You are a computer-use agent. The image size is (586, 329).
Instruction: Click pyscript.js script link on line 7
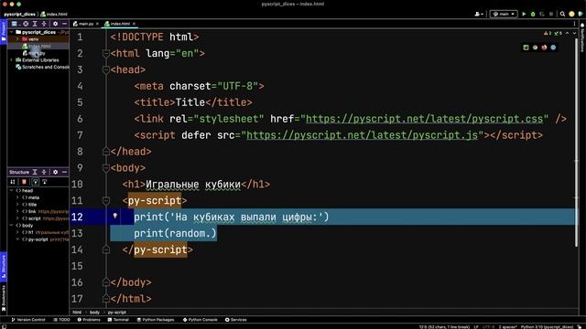(363, 135)
